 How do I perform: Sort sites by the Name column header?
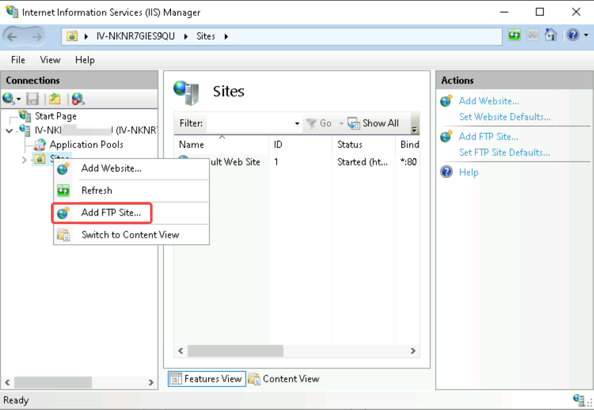point(221,144)
